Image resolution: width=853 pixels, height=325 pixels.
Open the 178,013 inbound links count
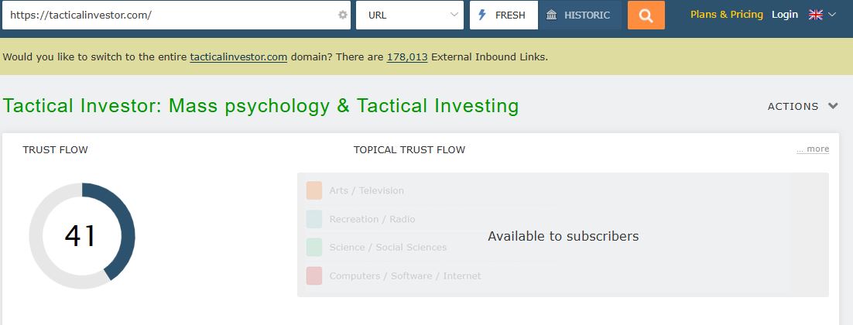(x=407, y=56)
